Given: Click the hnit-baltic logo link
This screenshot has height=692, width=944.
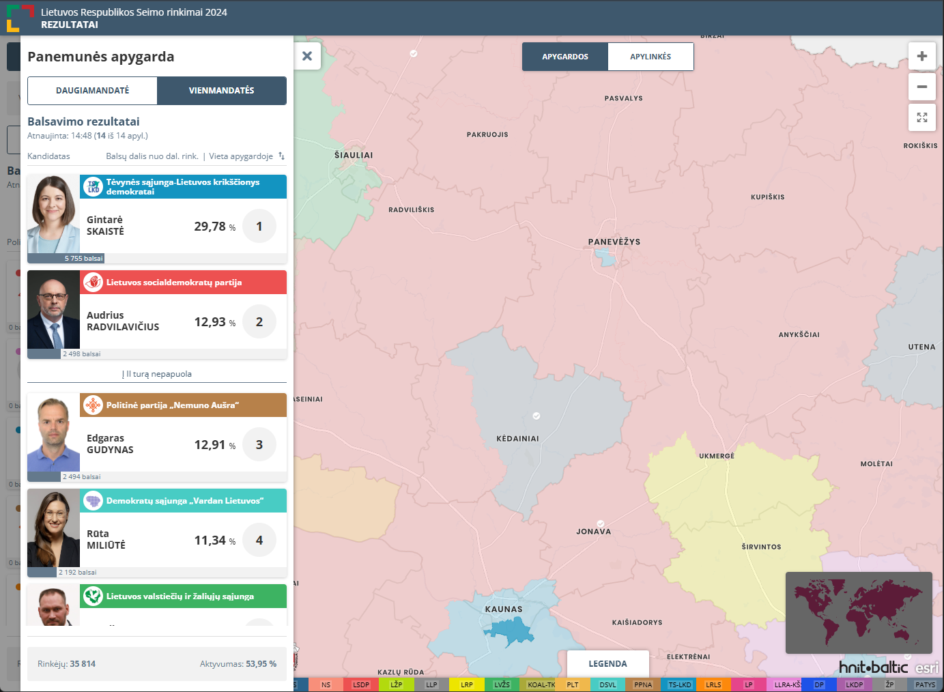Looking at the screenshot, I should click(873, 667).
